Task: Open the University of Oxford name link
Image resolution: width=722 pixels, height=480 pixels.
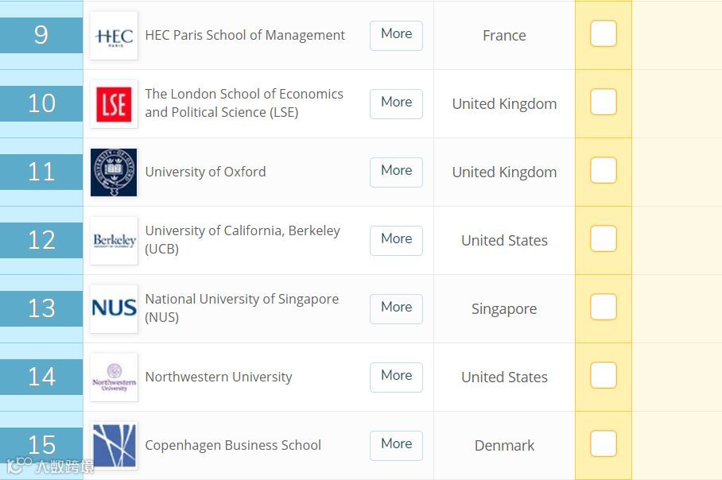Action: coord(205,172)
